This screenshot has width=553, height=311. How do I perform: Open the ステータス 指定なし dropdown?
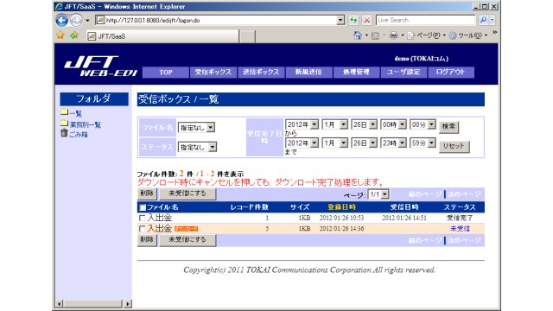point(197,147)
